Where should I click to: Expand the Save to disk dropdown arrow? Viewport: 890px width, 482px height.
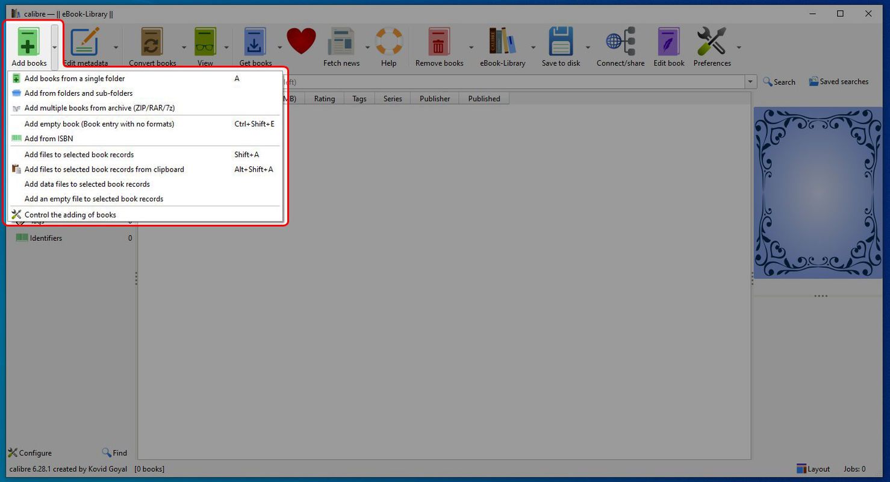(x=588, y=47)
